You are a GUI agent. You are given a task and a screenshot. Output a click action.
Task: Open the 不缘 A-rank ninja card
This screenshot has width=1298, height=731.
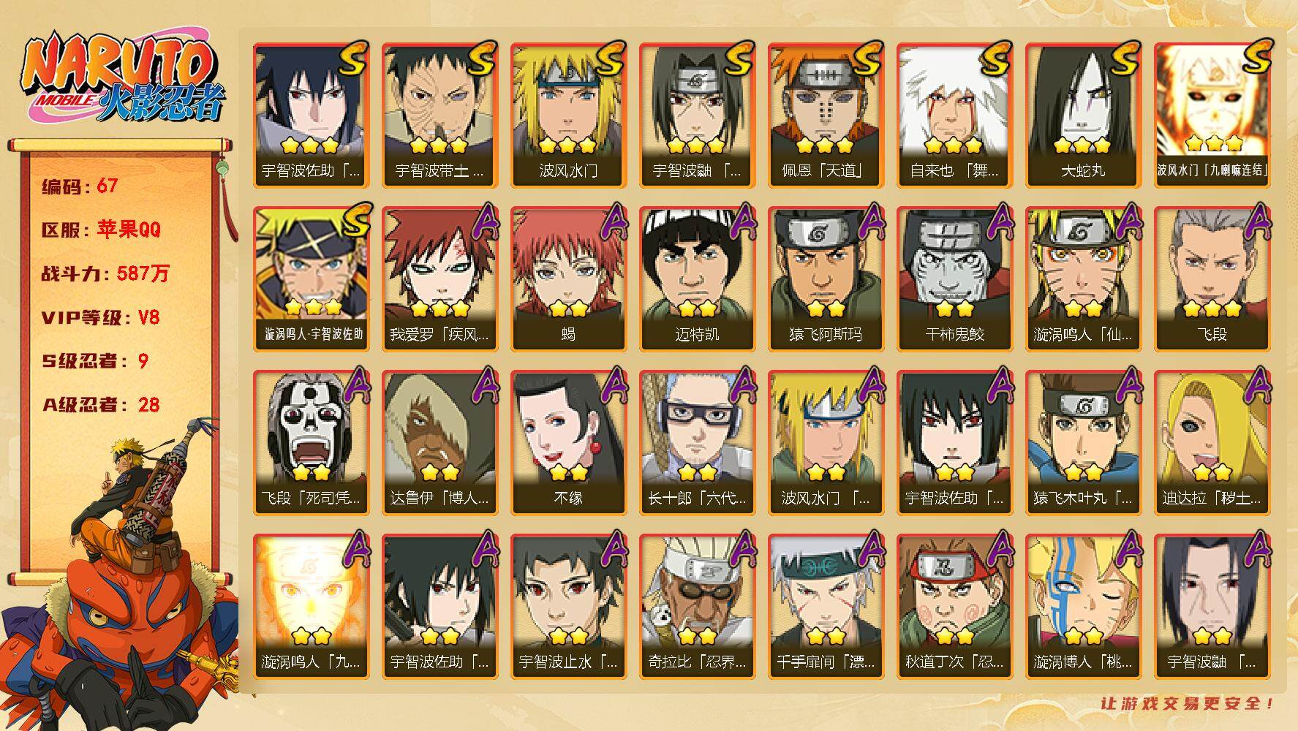tap(568, 443)
